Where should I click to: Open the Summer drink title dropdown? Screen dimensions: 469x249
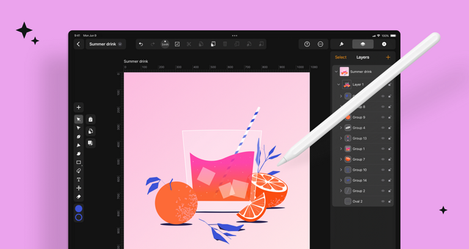coord(106,44)
